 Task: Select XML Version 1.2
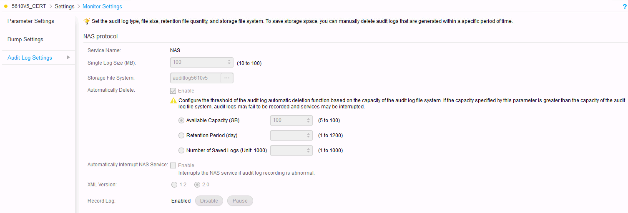tap(174, 184)
